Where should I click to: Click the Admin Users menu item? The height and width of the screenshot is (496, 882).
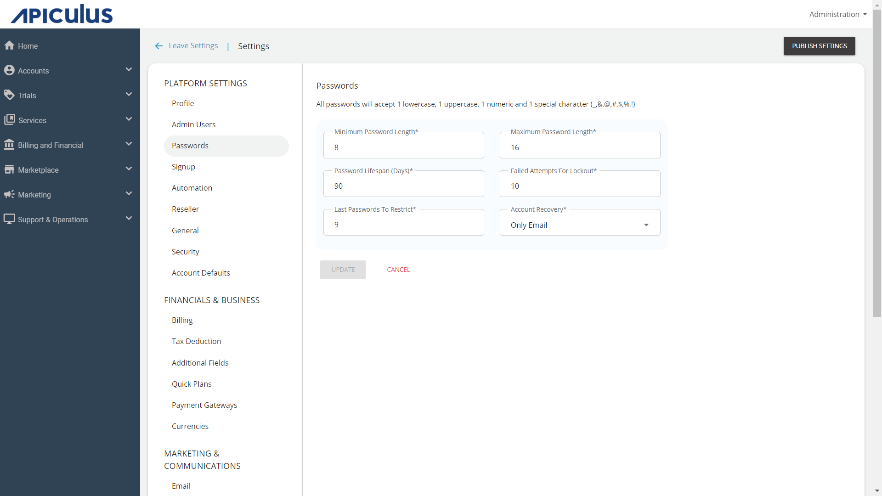193,124
